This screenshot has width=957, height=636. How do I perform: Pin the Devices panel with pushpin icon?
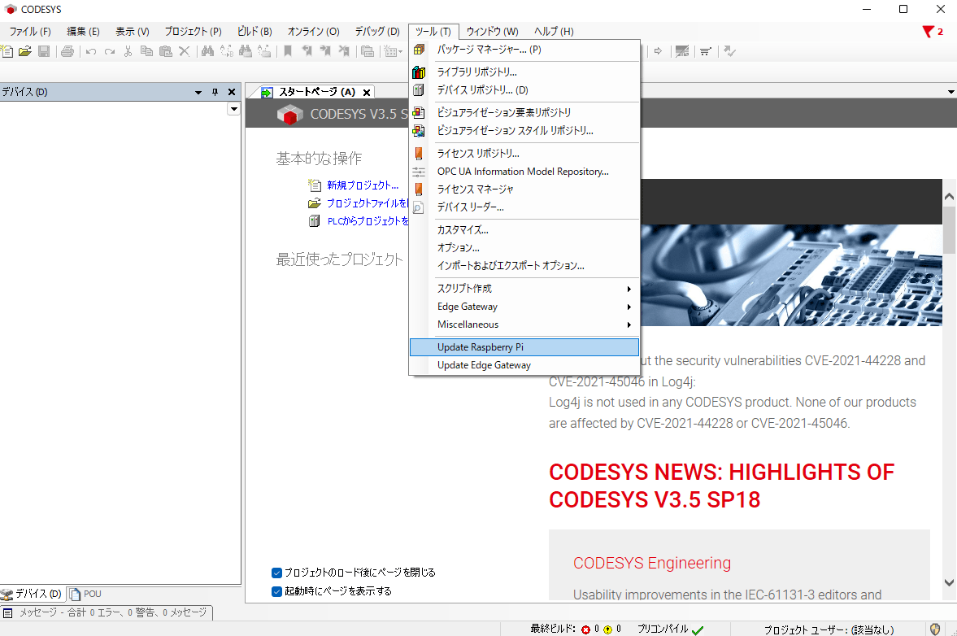(215, 92)
